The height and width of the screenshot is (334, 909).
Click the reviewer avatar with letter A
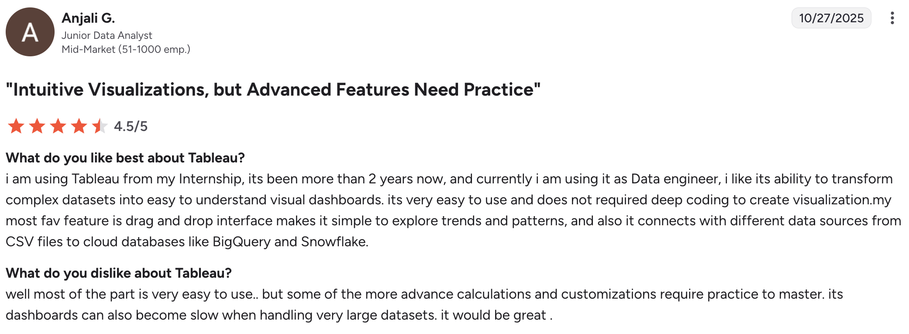pyautogui.click(x=30, y=32)
